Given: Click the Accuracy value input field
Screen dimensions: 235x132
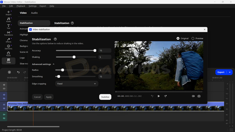Looking at the screenshot, I should coord(104,51).
